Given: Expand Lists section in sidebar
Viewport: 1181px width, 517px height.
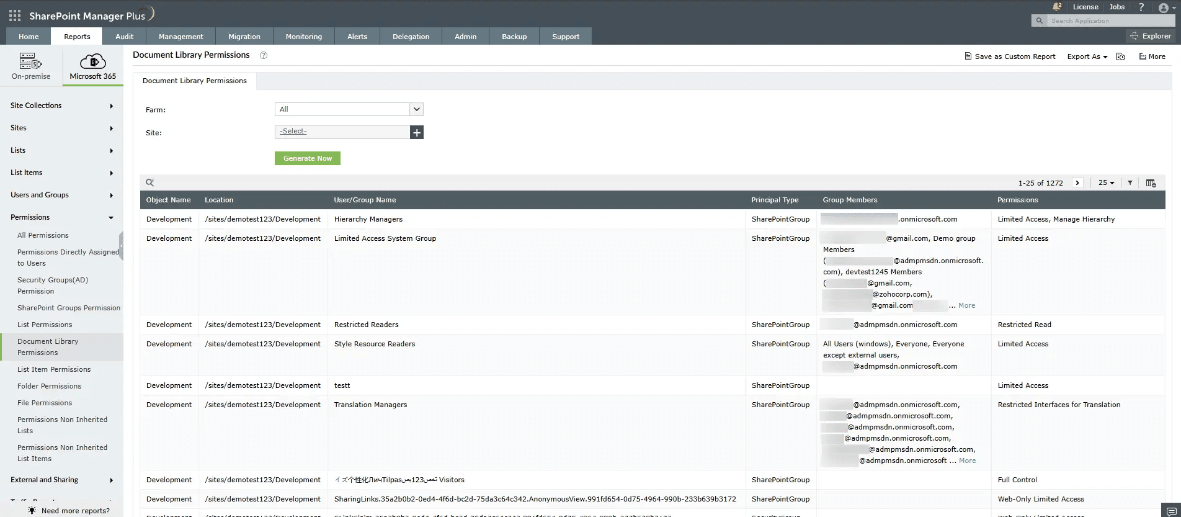Looking at the screenshot, I should pos(62,150).
